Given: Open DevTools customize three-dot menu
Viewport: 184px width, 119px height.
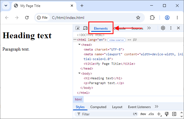Looking at the screenshot, I should pos(171,28).
